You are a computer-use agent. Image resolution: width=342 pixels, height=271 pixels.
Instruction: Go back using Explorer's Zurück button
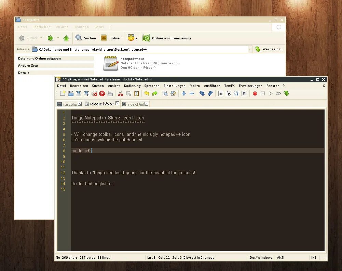coord(28,38)
